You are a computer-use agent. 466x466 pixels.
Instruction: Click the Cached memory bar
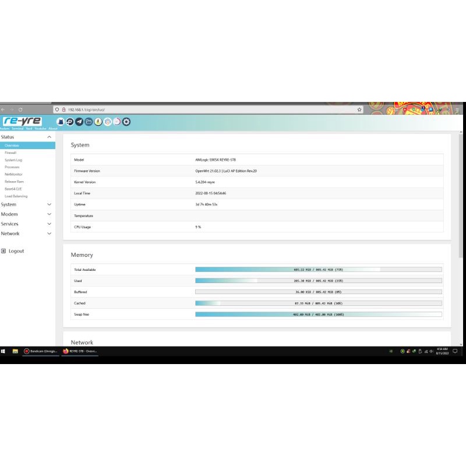click(318, 303)
